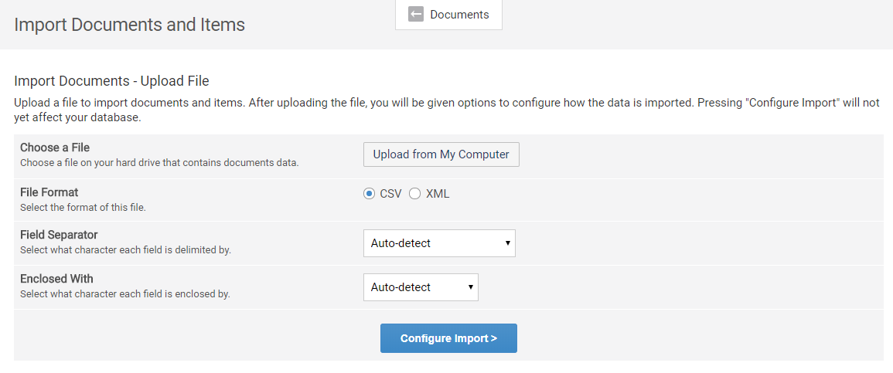Click the Import Documents and Items page title
The height and width of the screenshot is (373, 893).
(x=130, y=25)
